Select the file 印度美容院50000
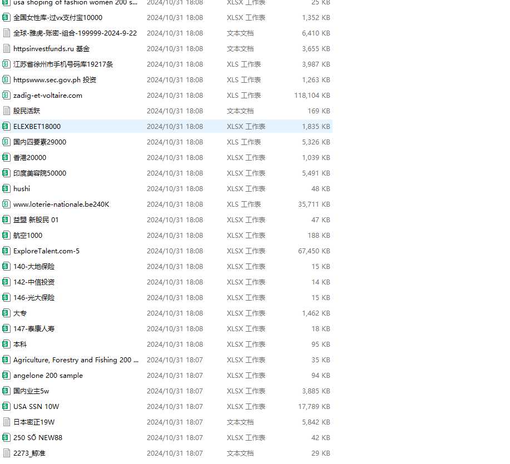The width and height of the screenshot is (510, 464). [39, 173]
